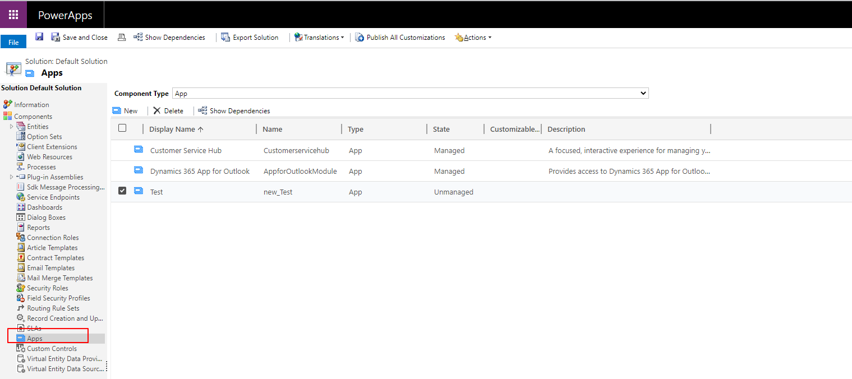The height and width of the screenshot is (379, 852).
Task: Click Publish All Customizations
Action: click(400, 37)
